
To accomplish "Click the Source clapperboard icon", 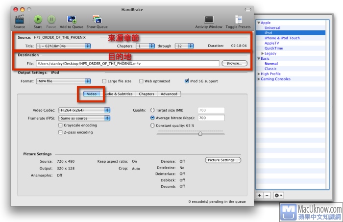I will pyautogui.click(x=19, y=19).
